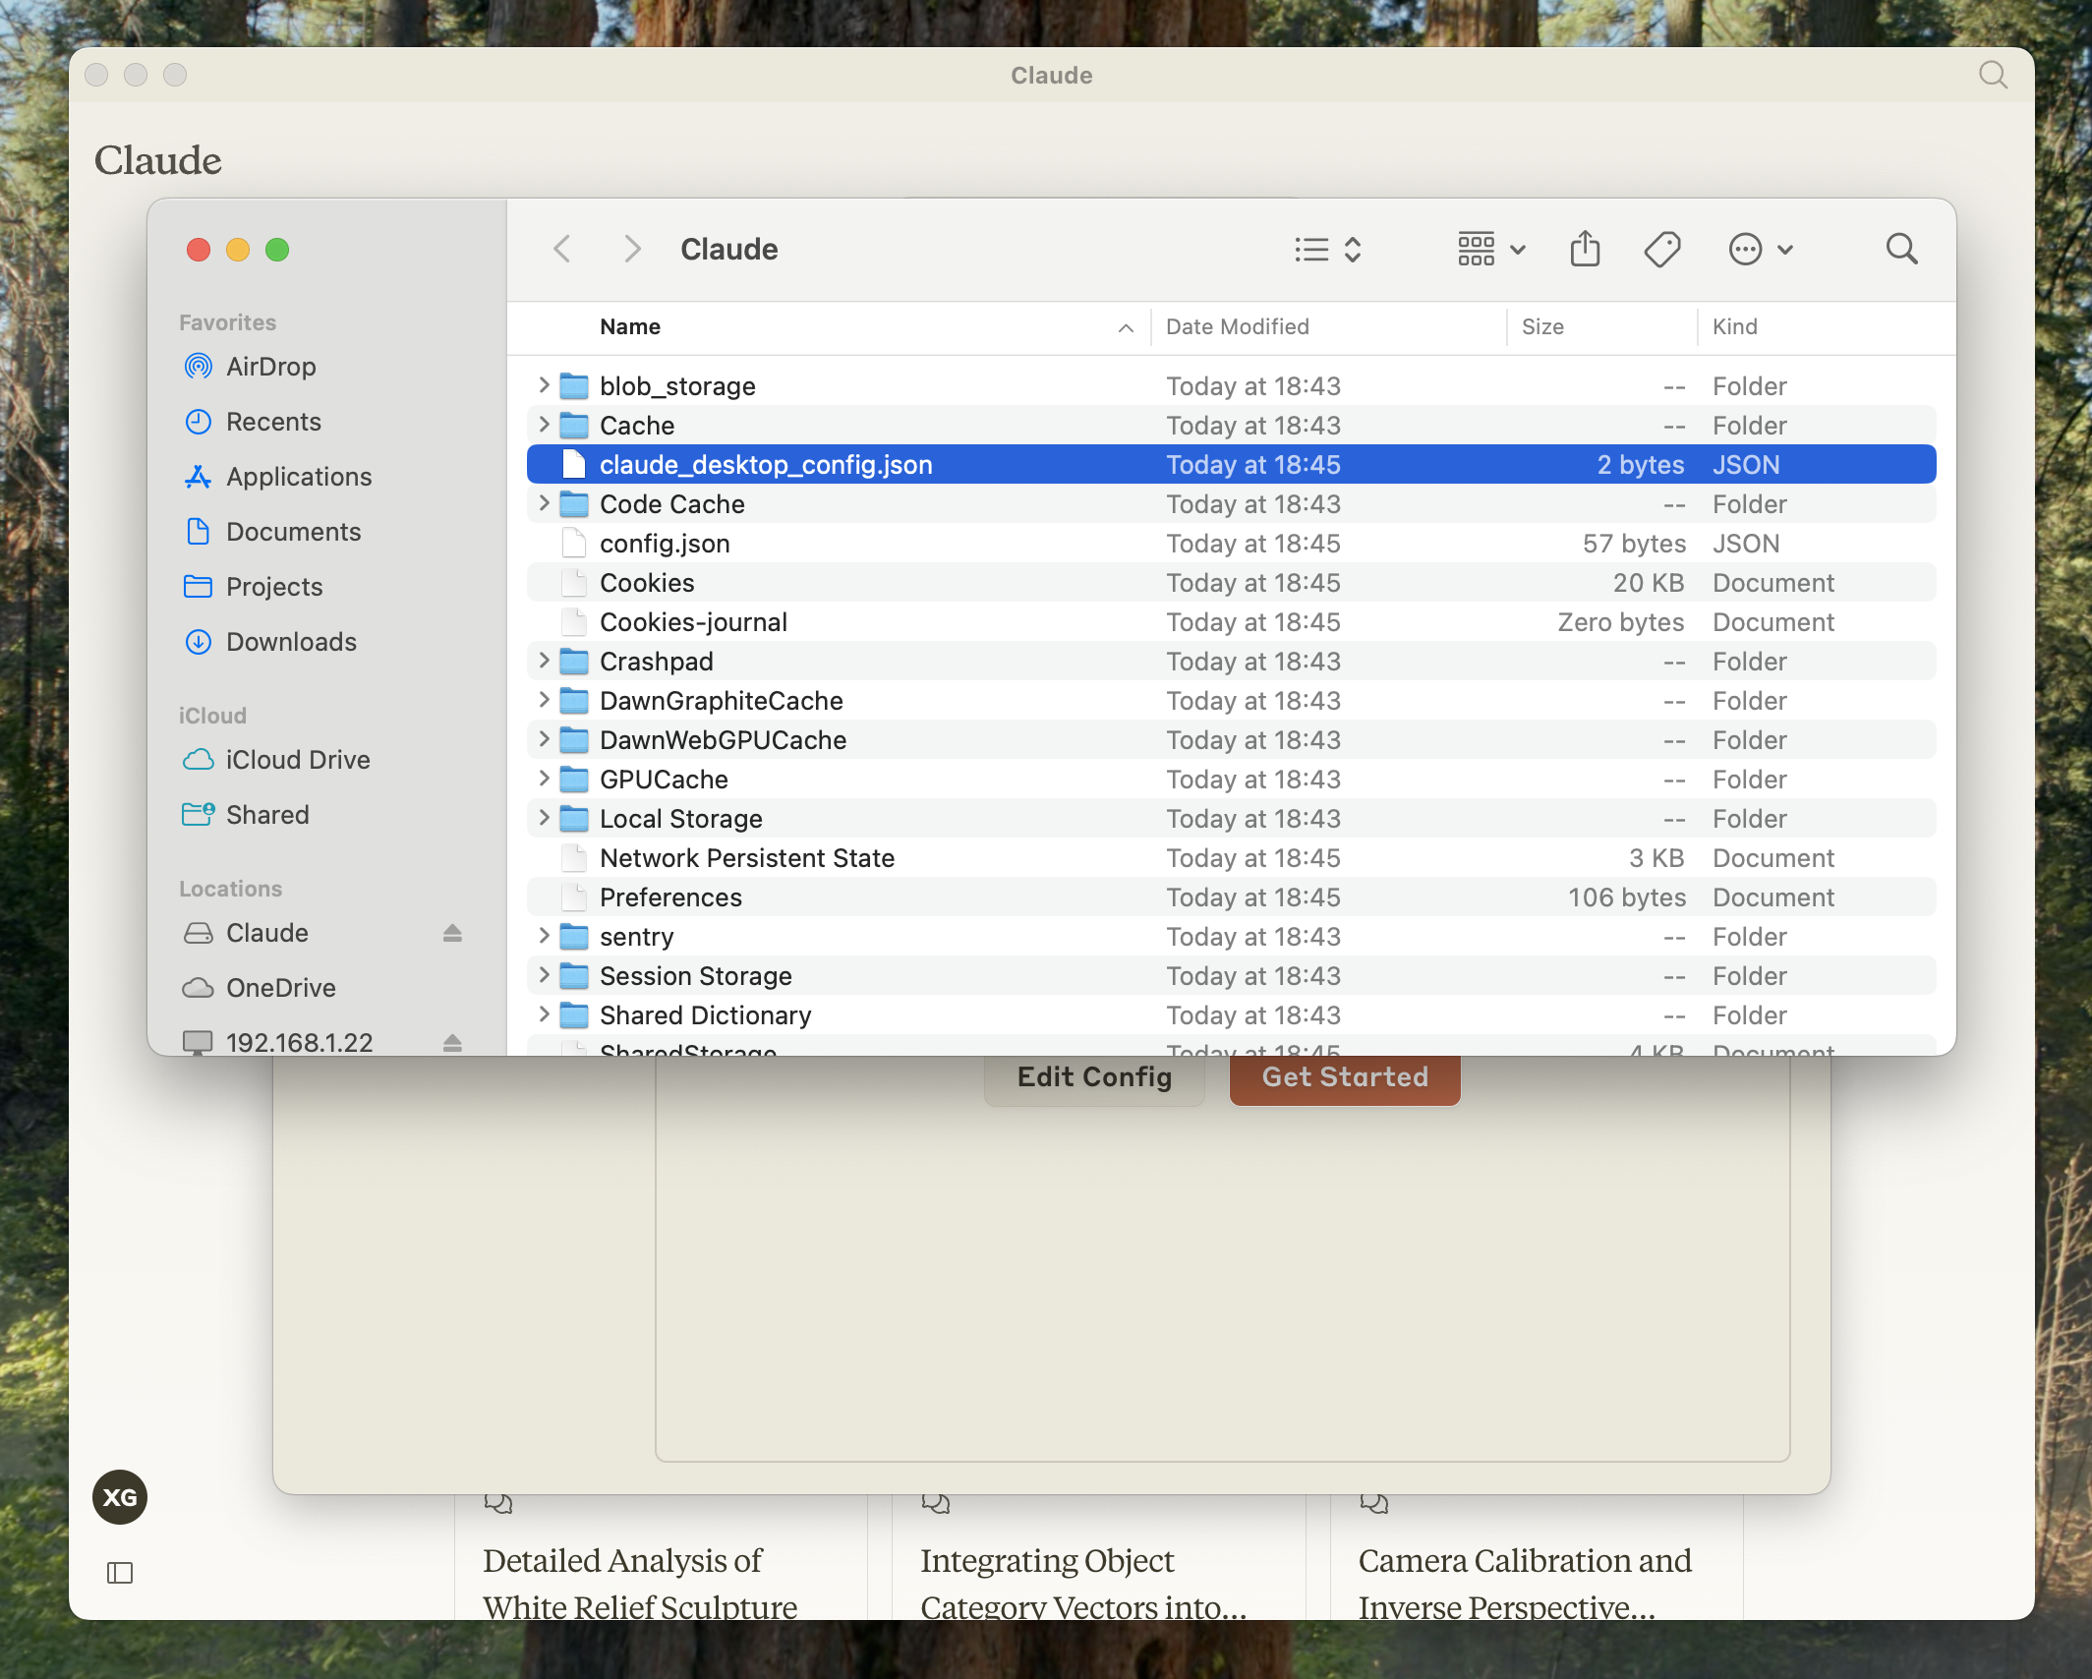This screenshot has height=1679, width=2092.
Task: Click the Finder search magnifier
Action: [x=1901, y=249]
